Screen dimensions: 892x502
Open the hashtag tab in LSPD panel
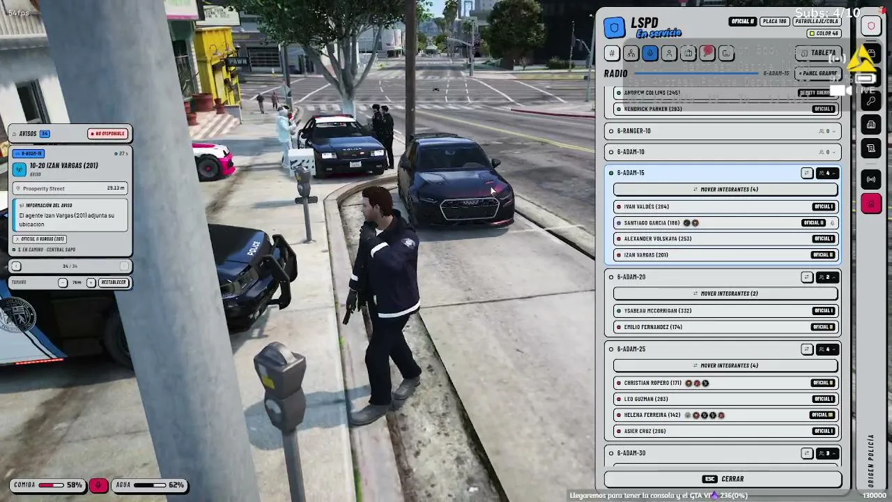click(x=612, y=54)
